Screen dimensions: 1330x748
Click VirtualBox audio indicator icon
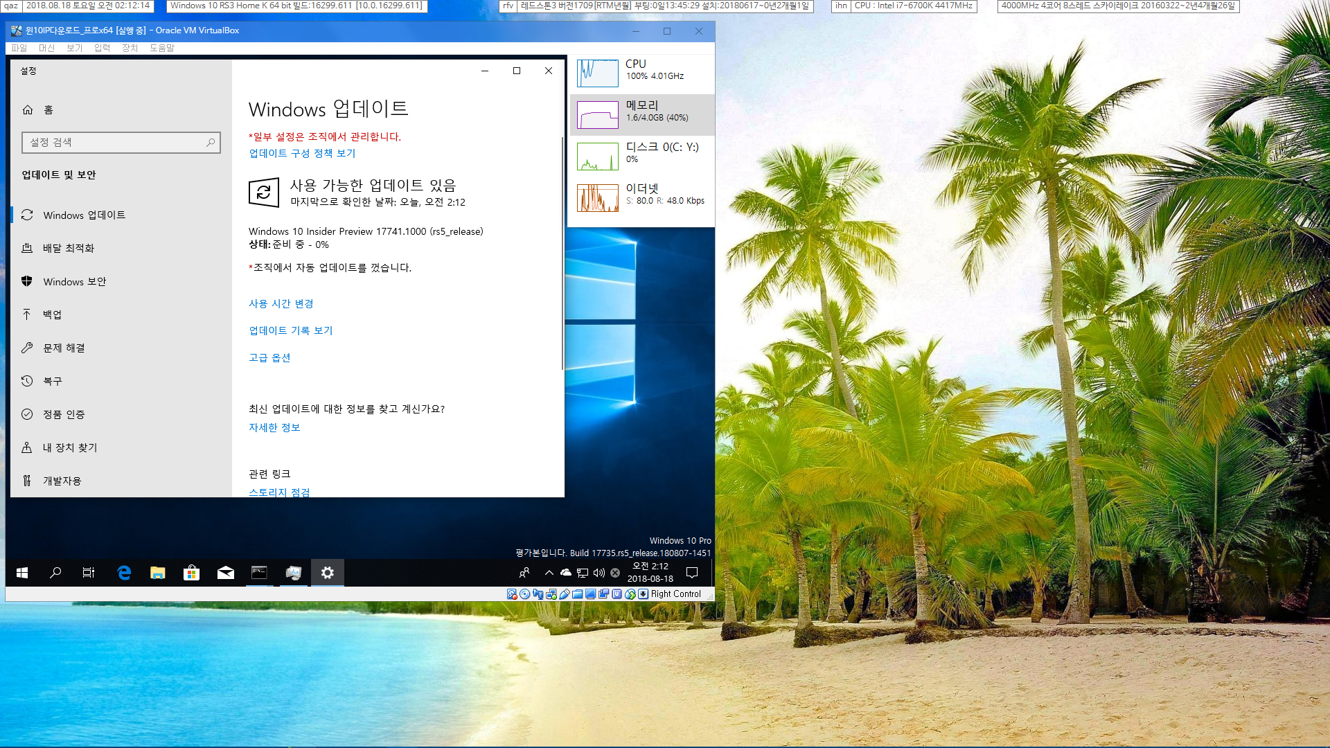pyautogui.click(x=538, y=594)
